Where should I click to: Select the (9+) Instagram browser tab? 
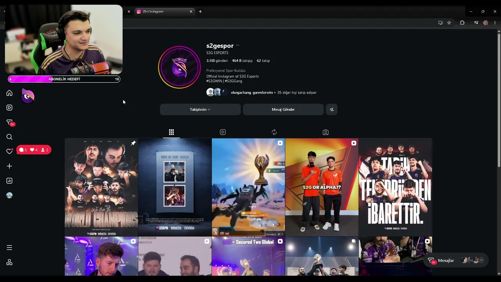(164, 11)
